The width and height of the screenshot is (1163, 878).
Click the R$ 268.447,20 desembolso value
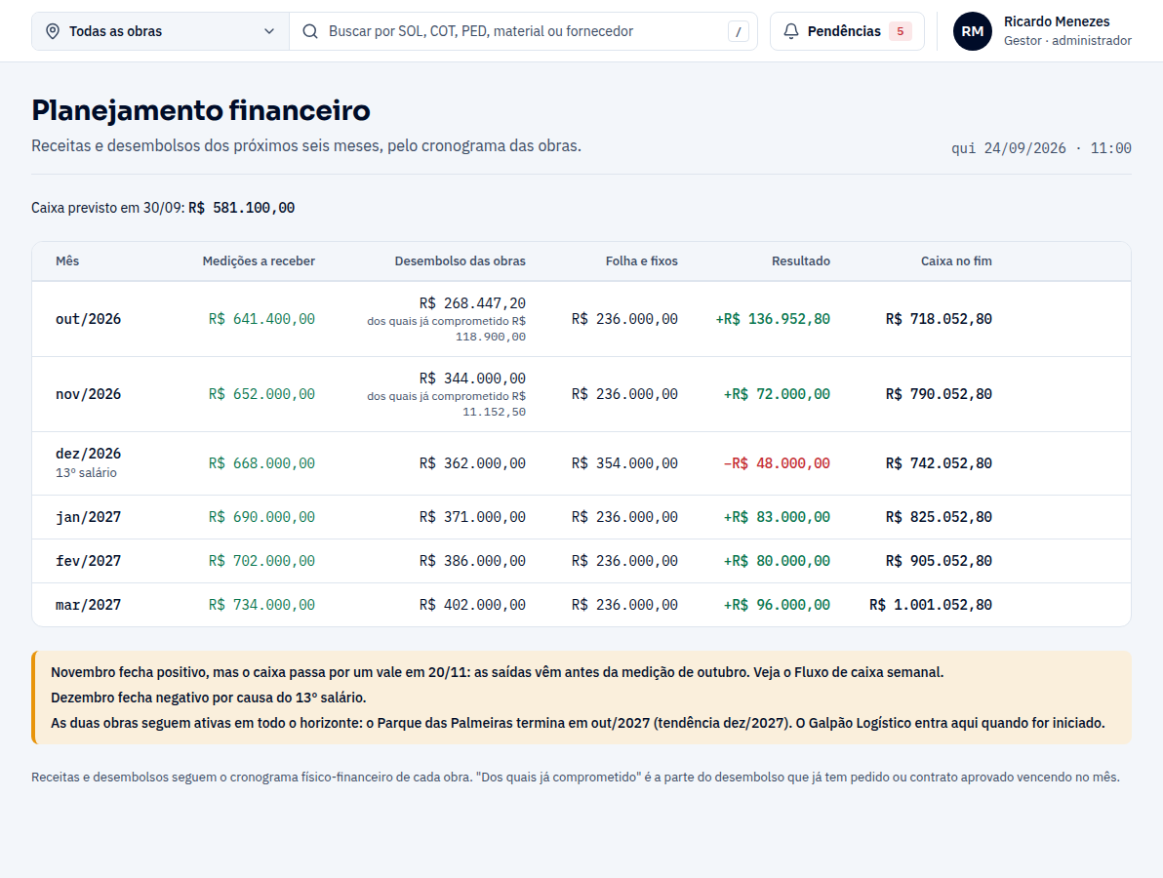click(x=472, y=303)
